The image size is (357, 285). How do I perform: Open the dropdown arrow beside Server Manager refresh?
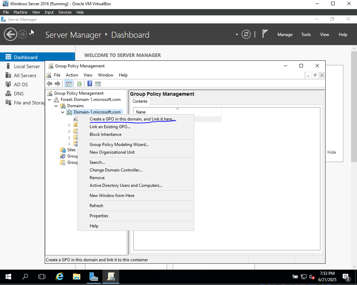(x=237, y=35)
